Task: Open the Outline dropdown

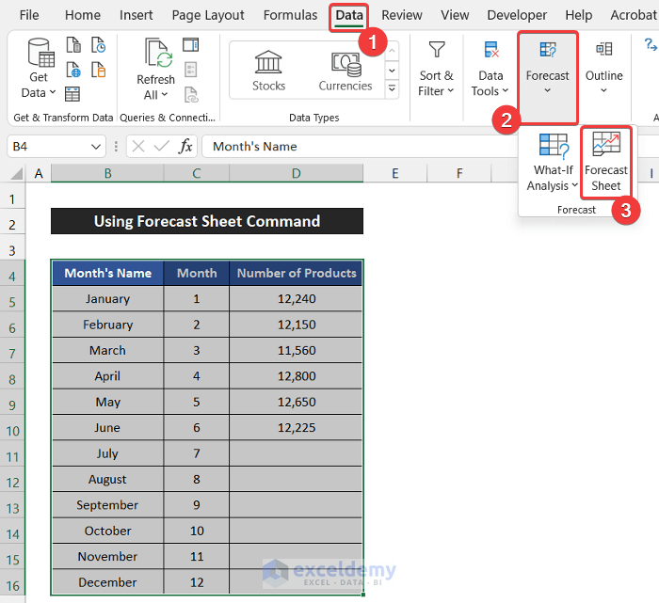Action: (604, 69)
